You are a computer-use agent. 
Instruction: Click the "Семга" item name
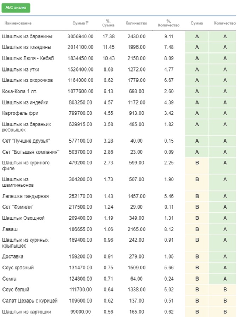tap(10, 279)
